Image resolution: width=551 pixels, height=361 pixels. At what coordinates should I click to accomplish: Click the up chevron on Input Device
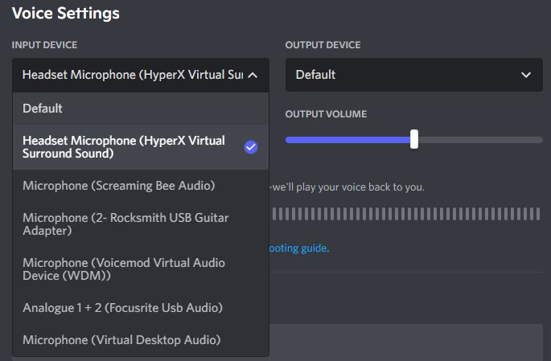pyautogui.click(x=253, y=75)
